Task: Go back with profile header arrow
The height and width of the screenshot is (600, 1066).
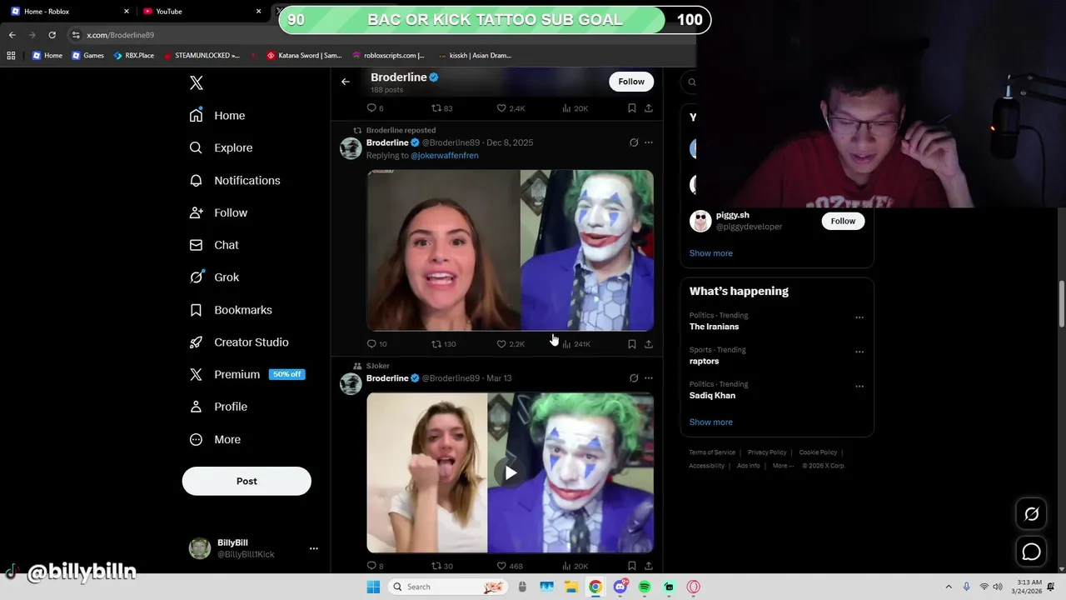Action: (x=346, y=82)
